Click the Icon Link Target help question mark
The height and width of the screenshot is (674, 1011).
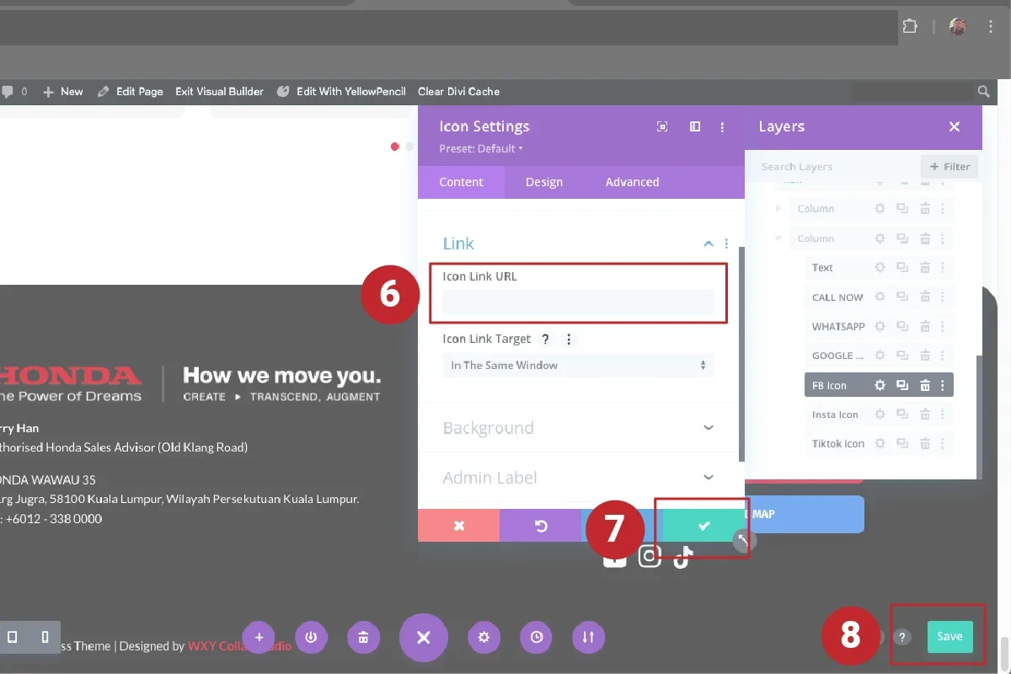tap(545, 340)
